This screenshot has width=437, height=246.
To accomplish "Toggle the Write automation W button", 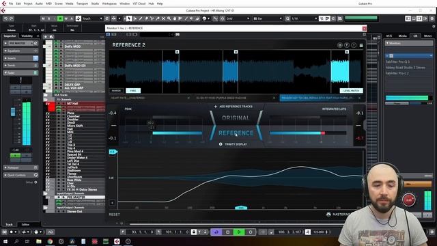I will point(66,18).
